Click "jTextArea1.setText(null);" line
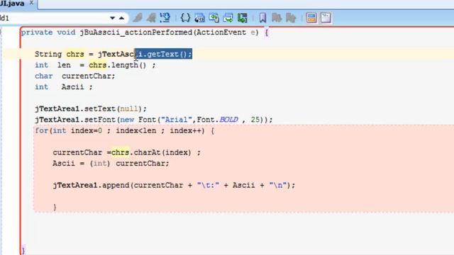Viewport: 454px width, 255px height. (91, 108)
